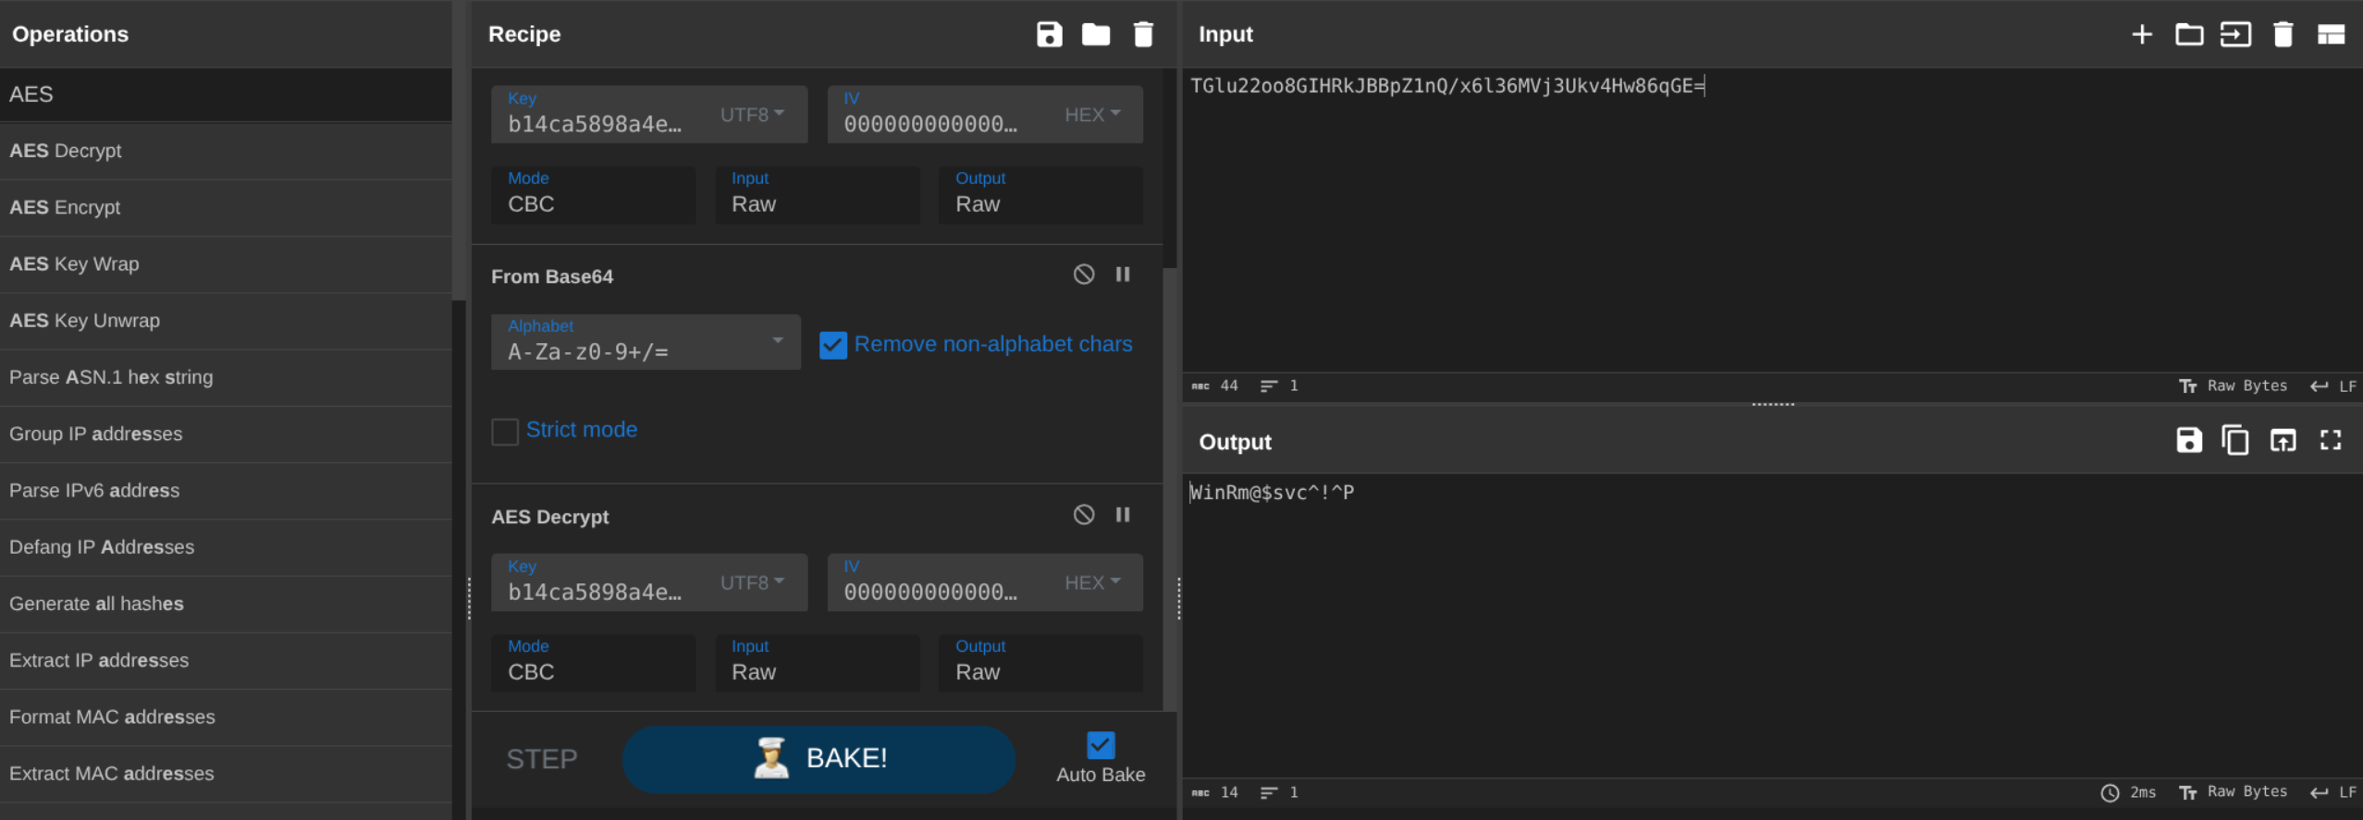Click the operations search field containing AES
This screenshot has width=2363, height=820.
[x=226, y=94]
